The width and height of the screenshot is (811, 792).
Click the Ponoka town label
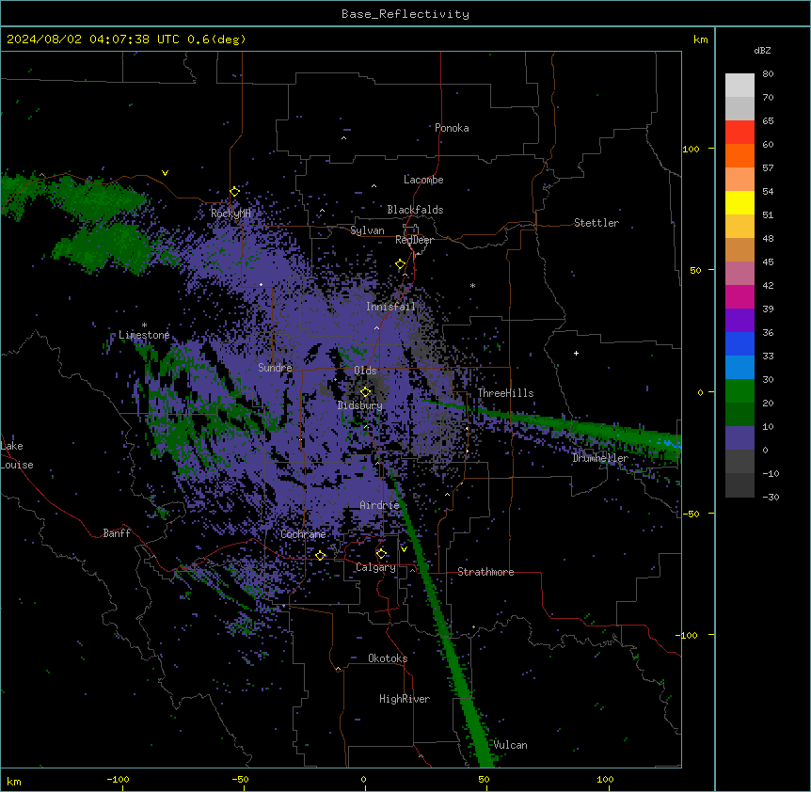[x=452, y=128]
